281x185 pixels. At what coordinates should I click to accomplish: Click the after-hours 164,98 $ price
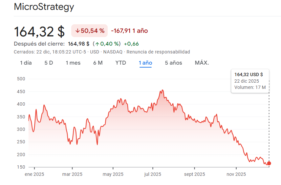pyautogui.click(x=78, y=44)
